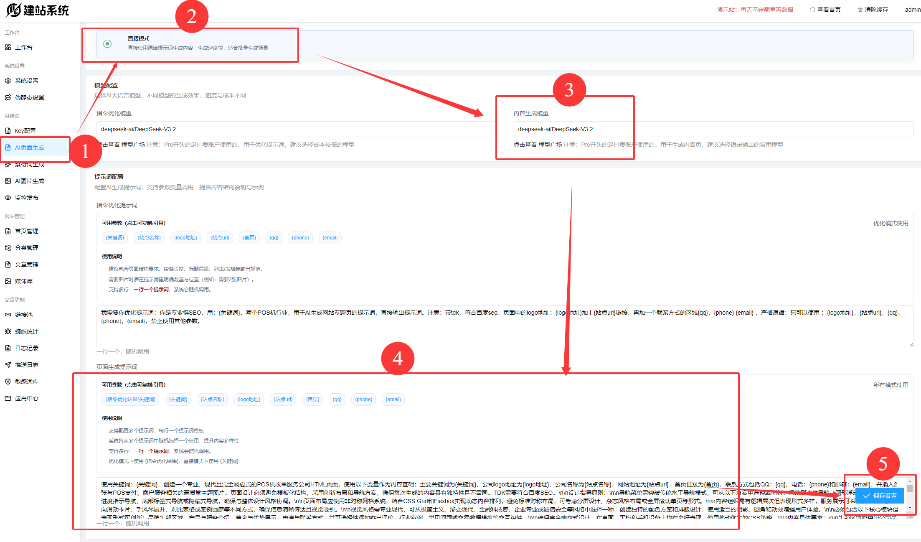Viewport: 921px width, 542px height.
Task: Click the 监控发布 eye icon
Action: pyautogui.click(x=8, y=198)
